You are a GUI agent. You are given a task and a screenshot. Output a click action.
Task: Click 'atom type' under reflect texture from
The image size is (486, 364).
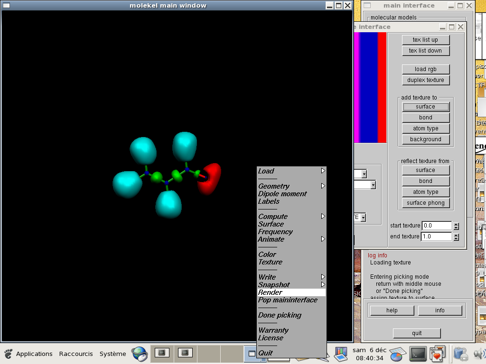pos(426,192)
